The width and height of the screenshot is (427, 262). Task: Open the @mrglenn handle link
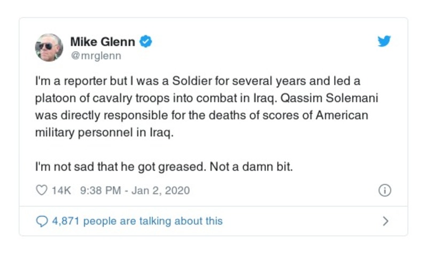(96, 56)
